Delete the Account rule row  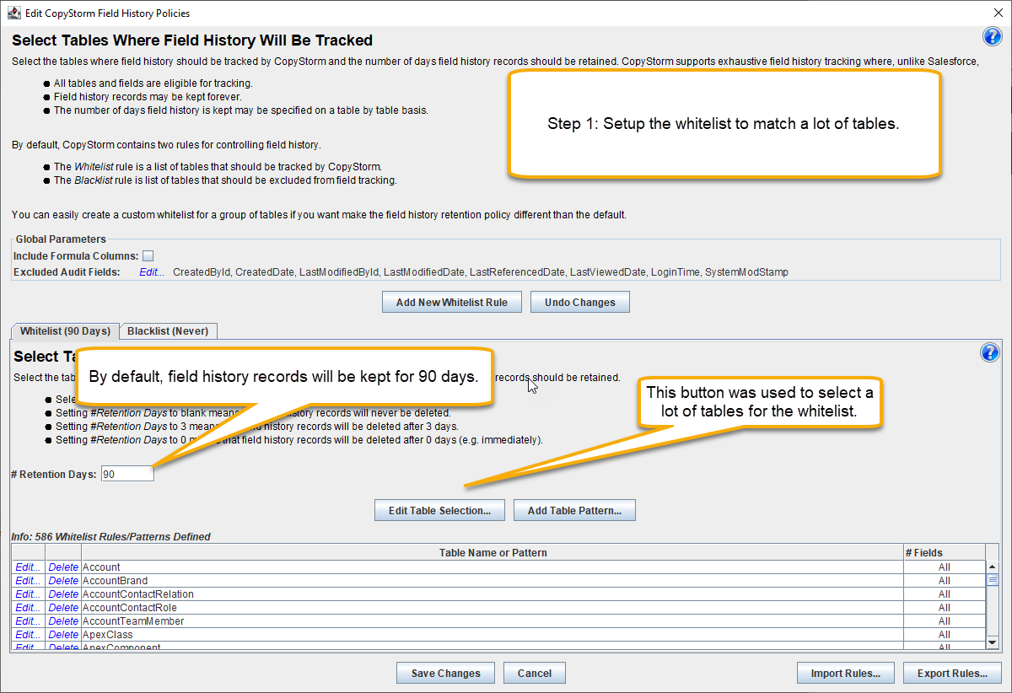[x=63, y=567]
